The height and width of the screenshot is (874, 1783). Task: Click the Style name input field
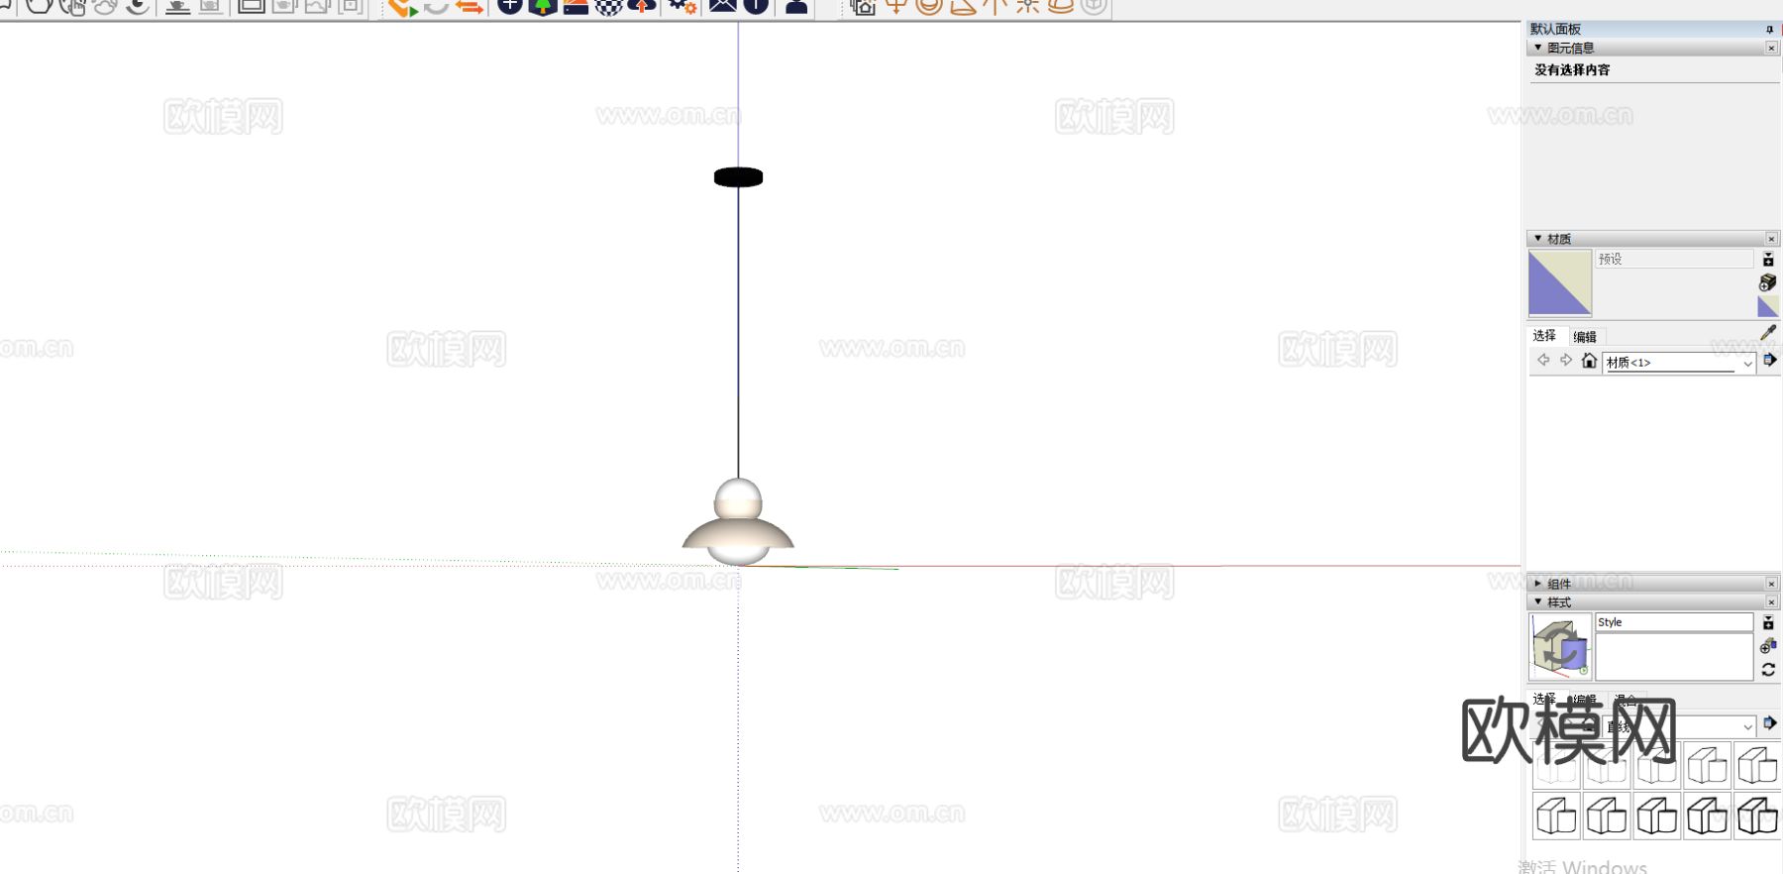[1674, 622]
